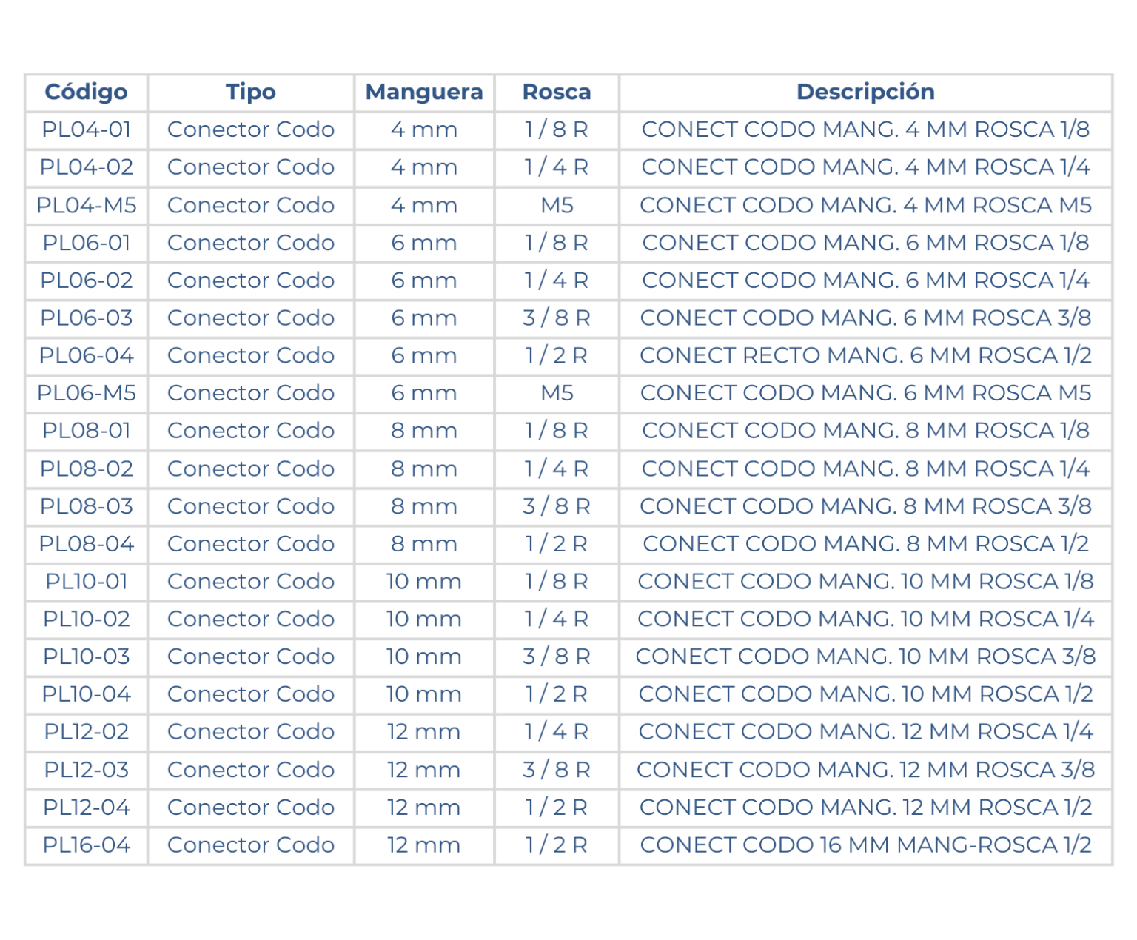
Task: Click description CONECT CODO MANG. 8 MM ROSCA 1/4
Action: 865,469
